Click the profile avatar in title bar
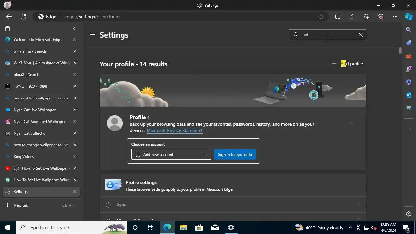416x234 pixels. coord(7,5)
